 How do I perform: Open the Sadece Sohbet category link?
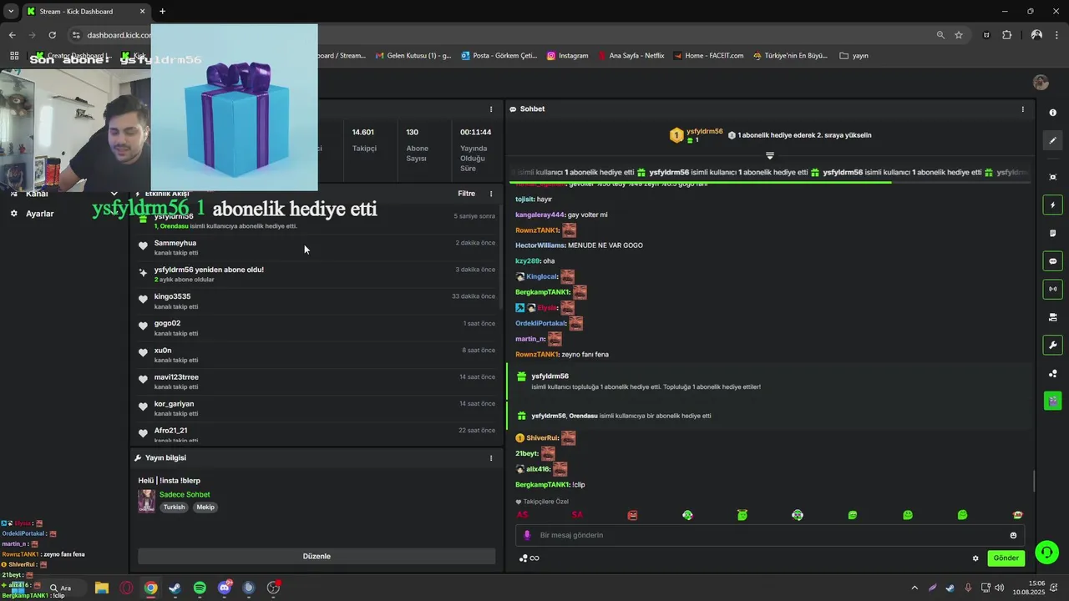pyautogui.click(x=185, y=494)
